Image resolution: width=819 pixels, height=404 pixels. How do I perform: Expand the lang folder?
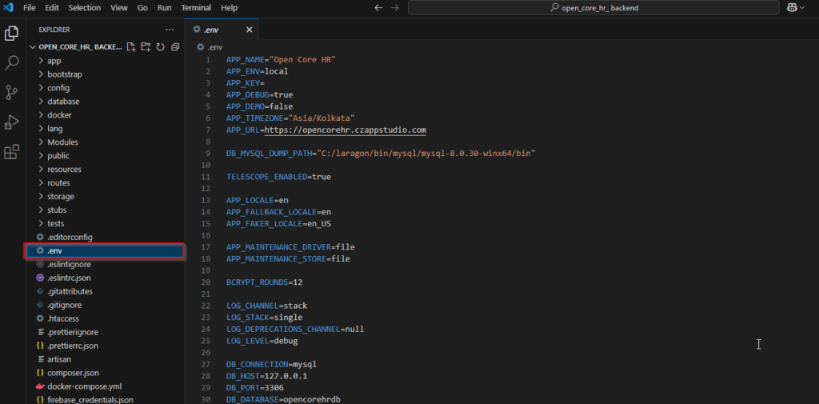point(105,129)
